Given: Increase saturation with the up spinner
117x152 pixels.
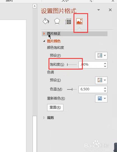Looking at the screenshot, I should [x=105, y=63].
